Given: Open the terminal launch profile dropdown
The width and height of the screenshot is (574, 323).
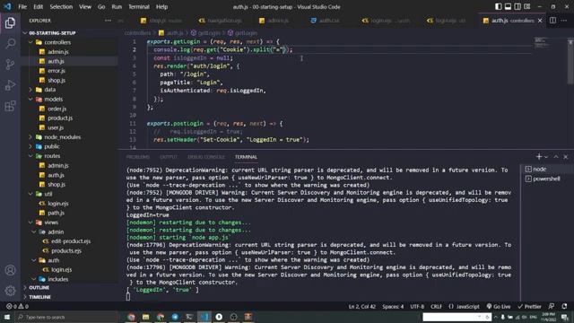Looking at the screenshot, I should point(546,157).
